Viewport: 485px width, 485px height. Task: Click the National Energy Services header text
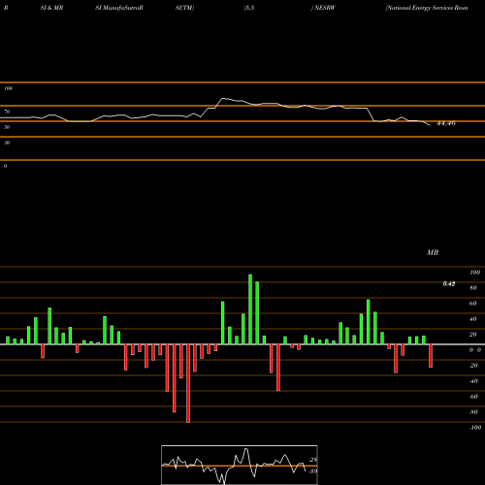(427, 8)
